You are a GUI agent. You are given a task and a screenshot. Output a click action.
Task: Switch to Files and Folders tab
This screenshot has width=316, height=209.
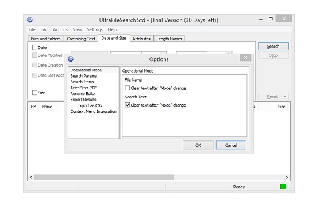(45, 39)
